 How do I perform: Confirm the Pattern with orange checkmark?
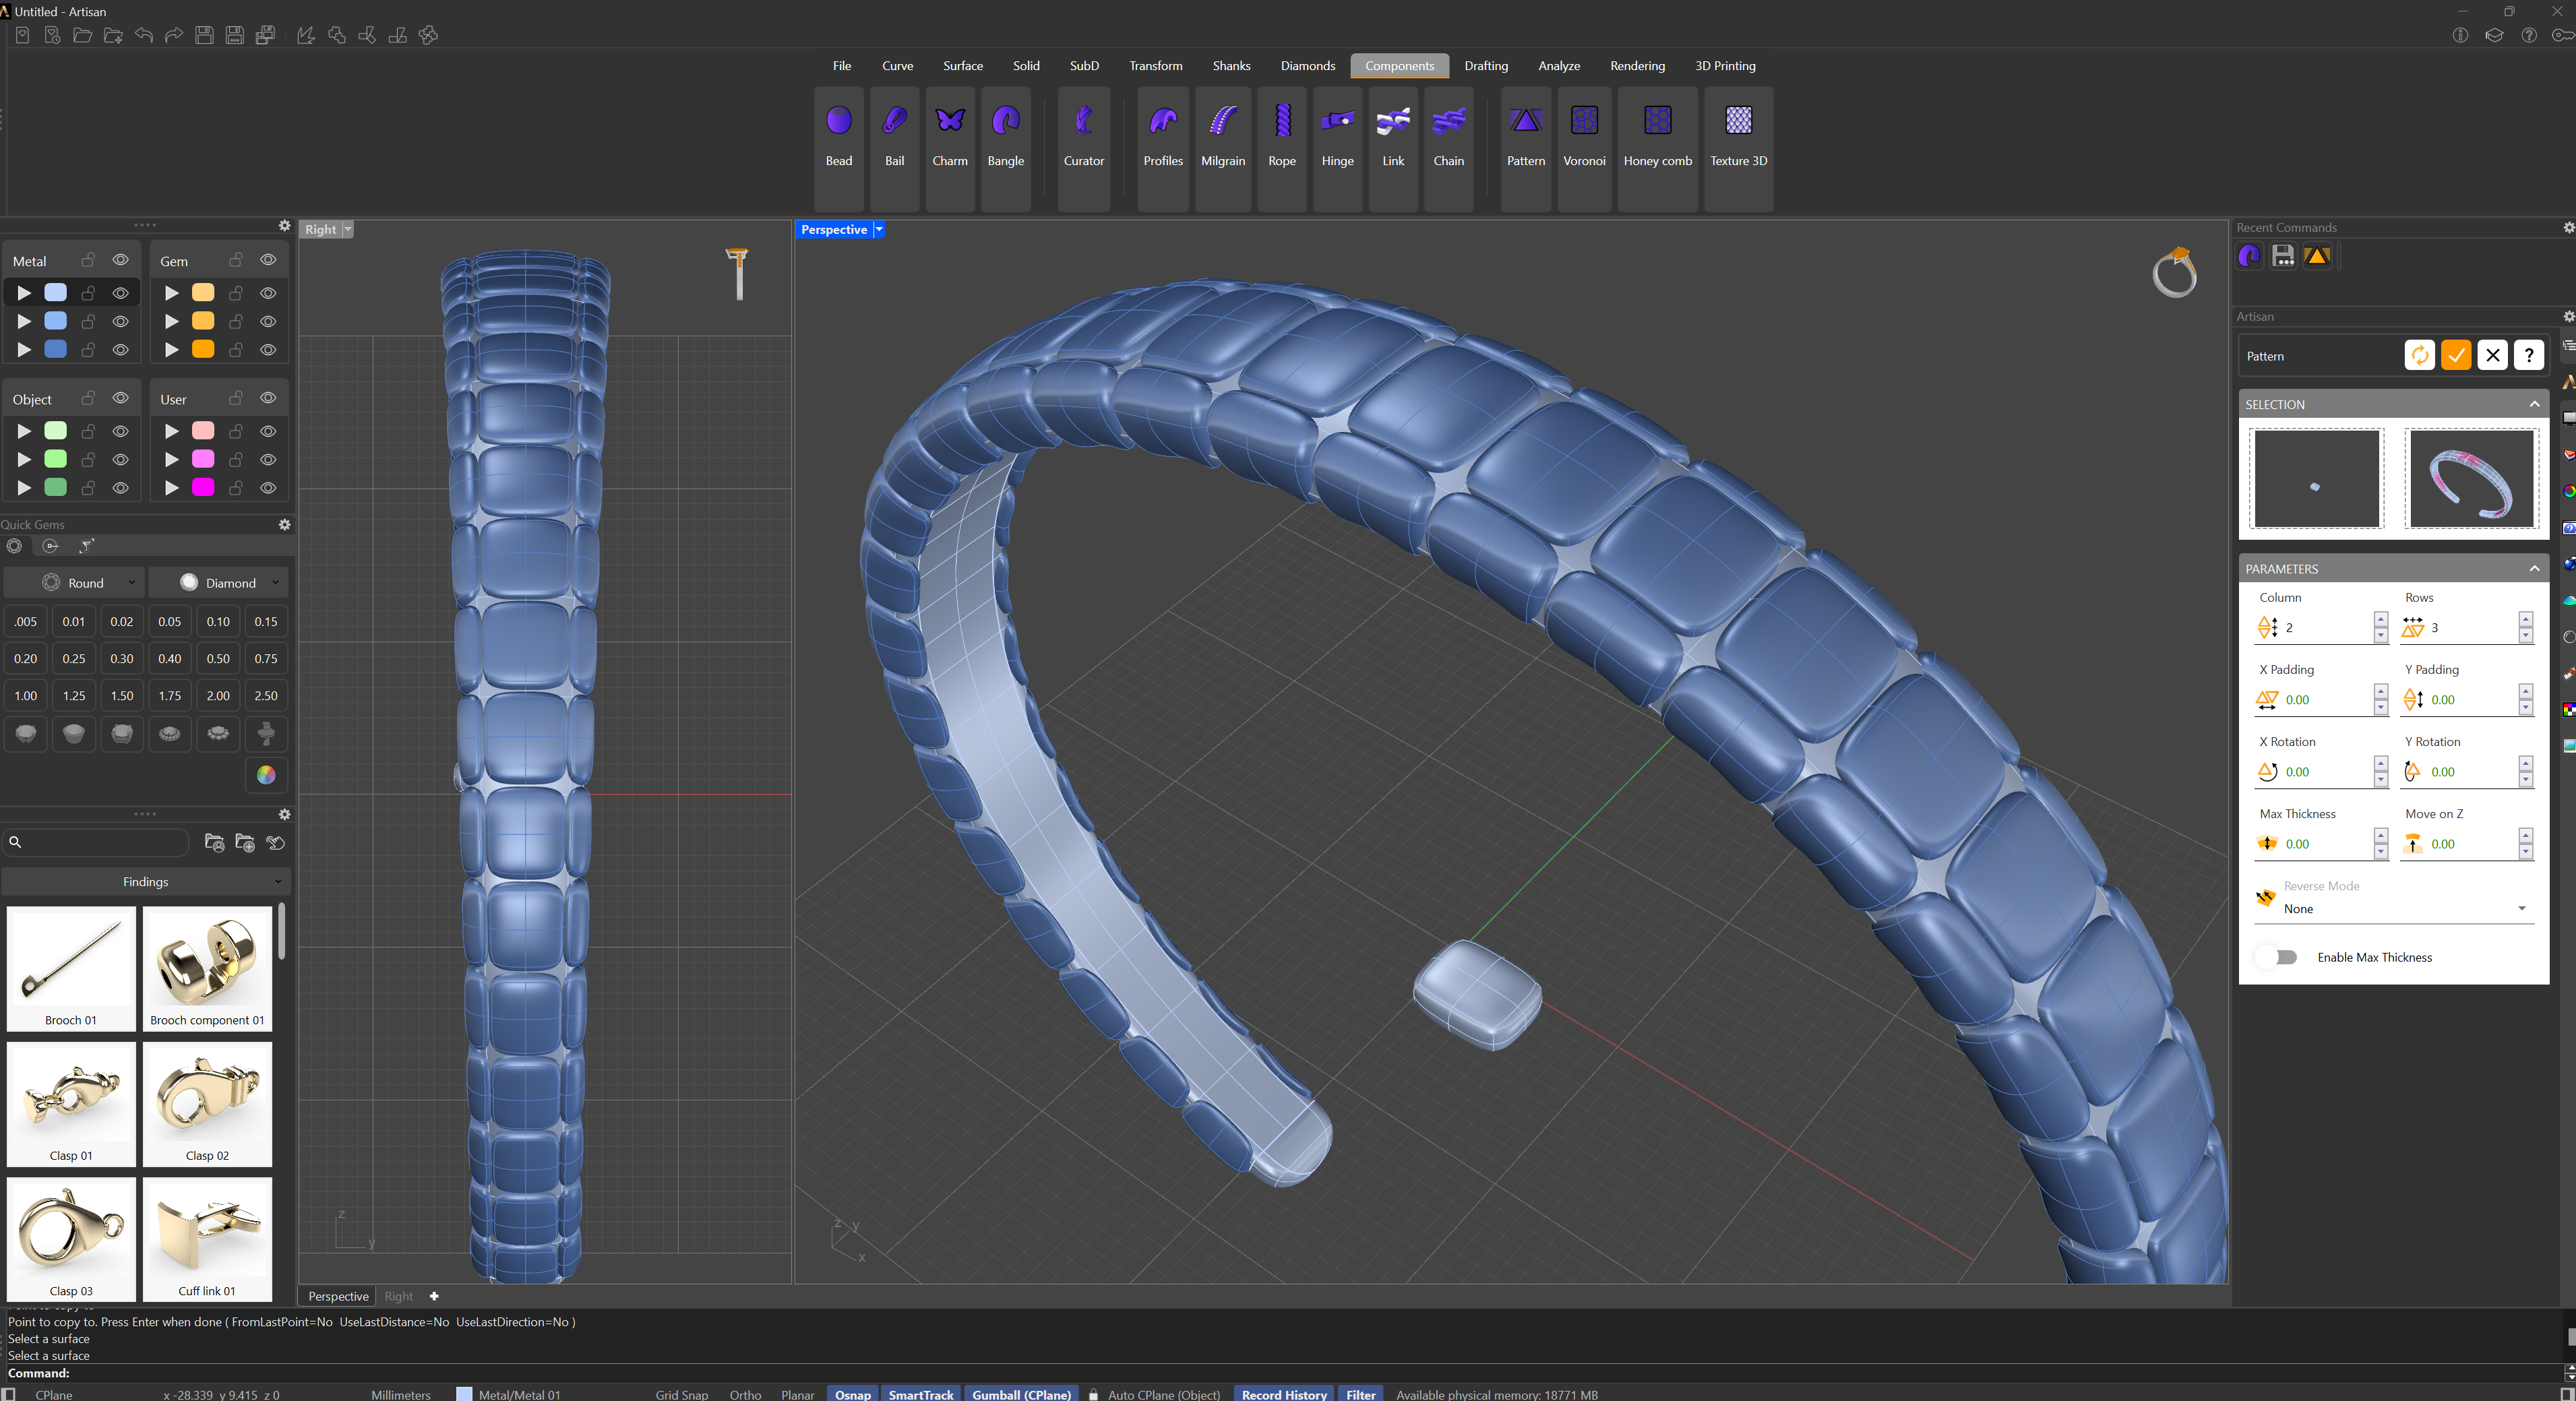[2456, 355]
